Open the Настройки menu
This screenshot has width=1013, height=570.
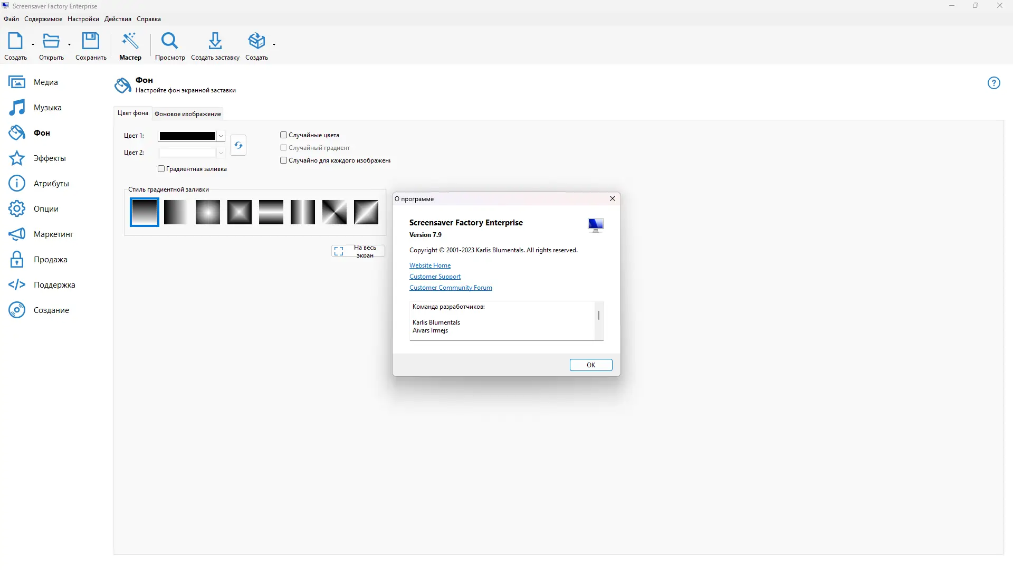83,18
